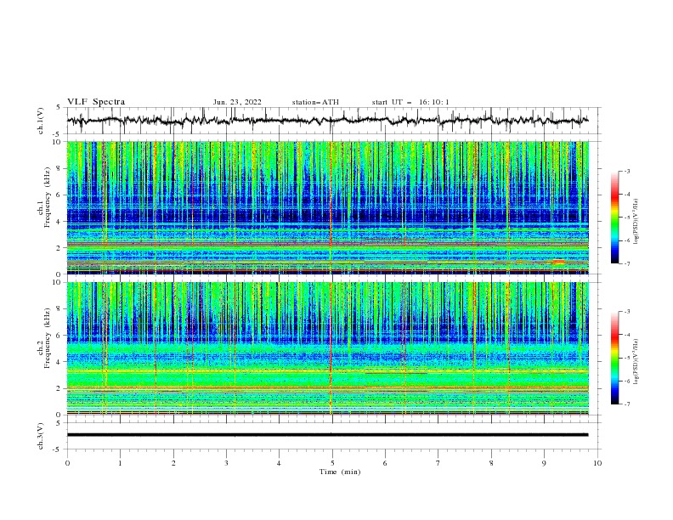The image size is (673, 520).
Task: Click time axis tick label "2"
Action: pyautogui.click(x=173, y=463)
